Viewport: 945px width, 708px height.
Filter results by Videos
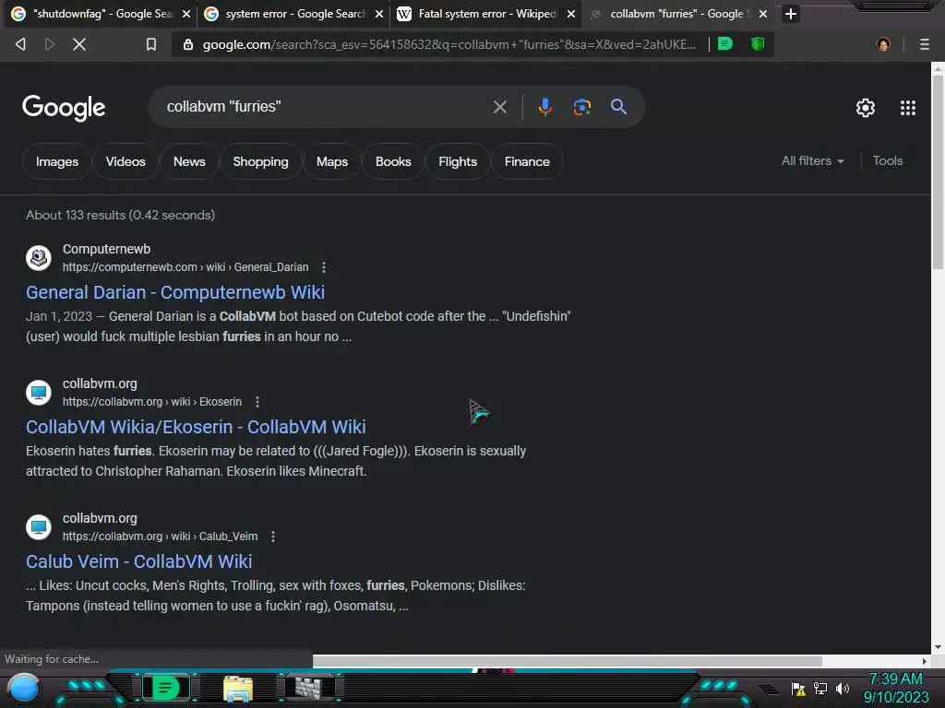tap(126, 161)
